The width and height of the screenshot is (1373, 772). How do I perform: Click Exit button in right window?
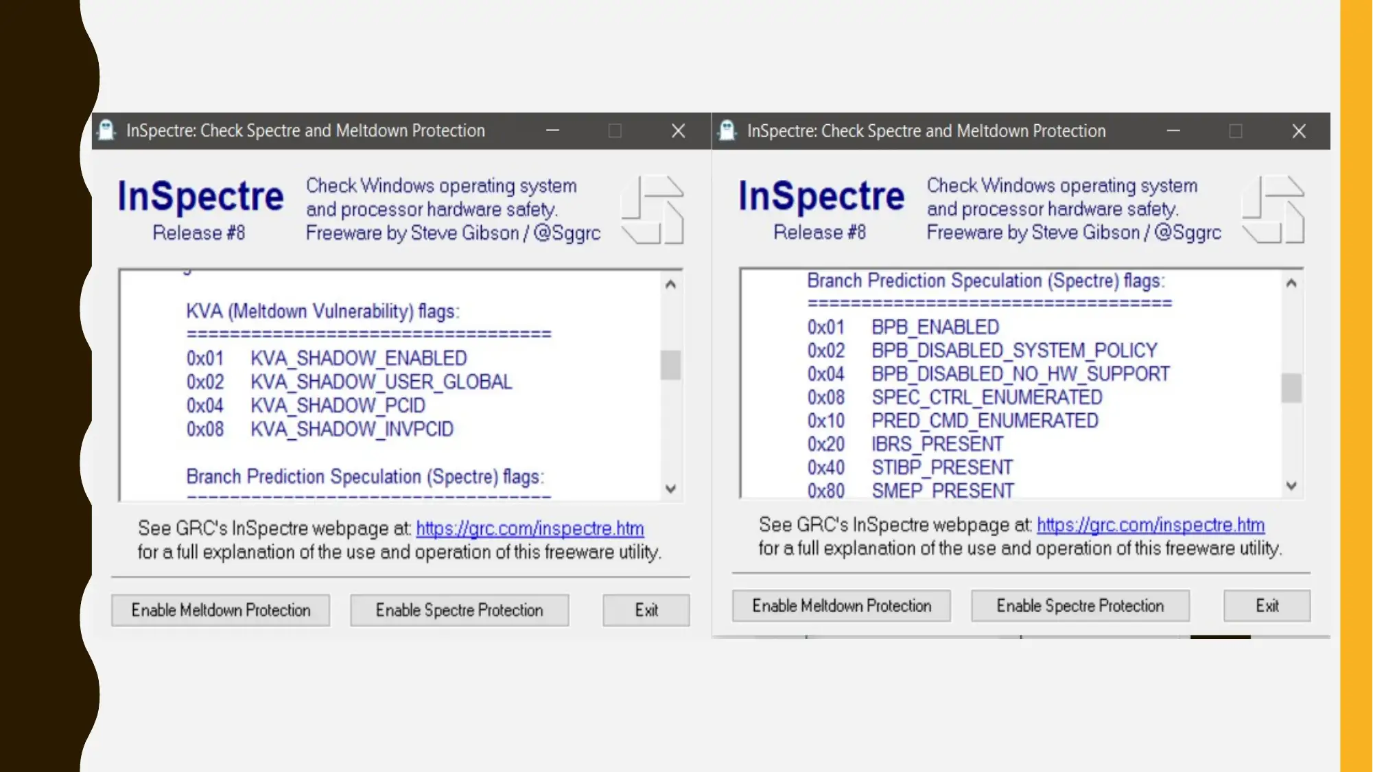point(1267,606)
